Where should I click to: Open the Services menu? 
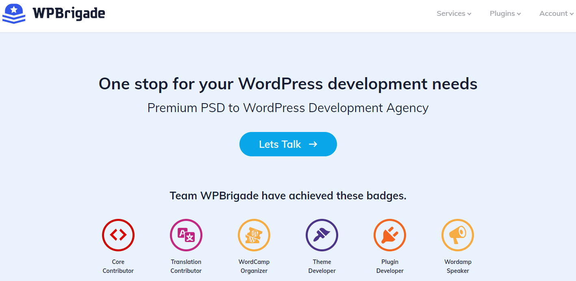pos(454,13)
